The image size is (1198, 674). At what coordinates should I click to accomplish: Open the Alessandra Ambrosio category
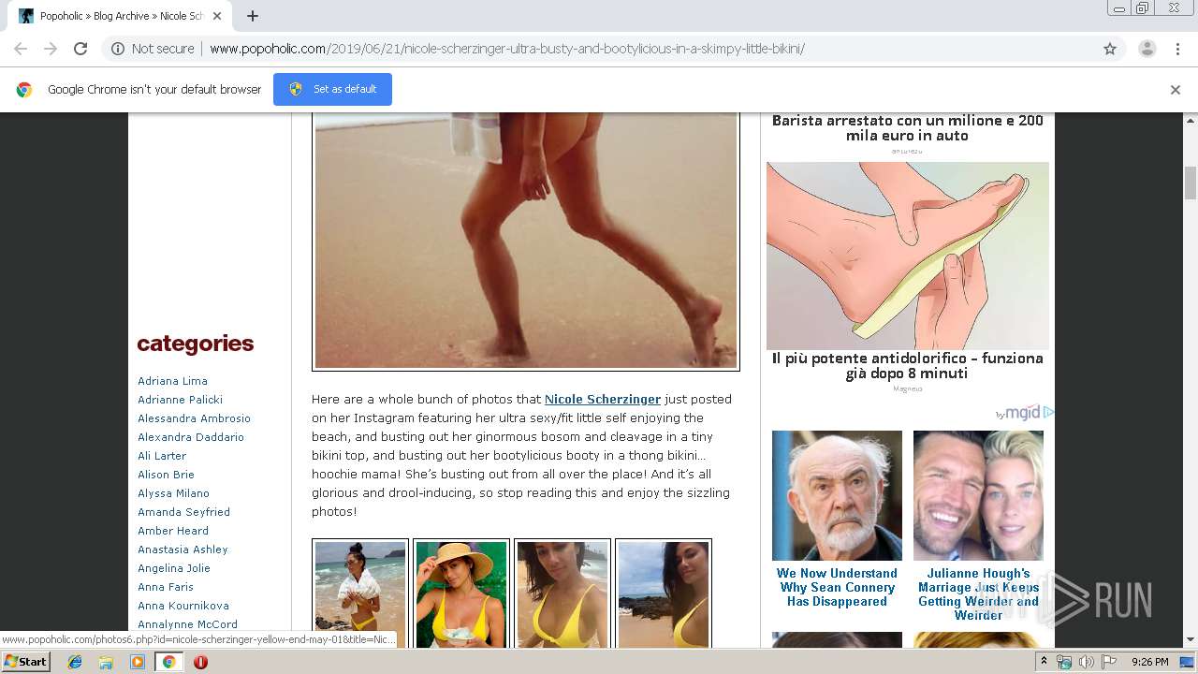pos(195,418)
